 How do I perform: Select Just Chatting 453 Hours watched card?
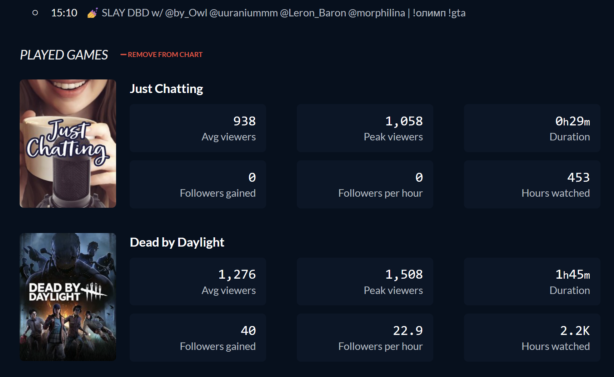tap(532, 184)
